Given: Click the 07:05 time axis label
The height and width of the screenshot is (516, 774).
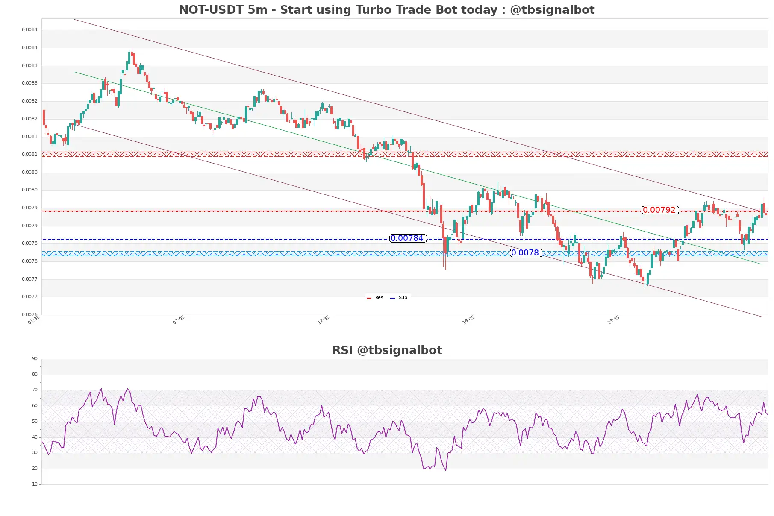Looking at the screenshot, I should coord(179,320).
